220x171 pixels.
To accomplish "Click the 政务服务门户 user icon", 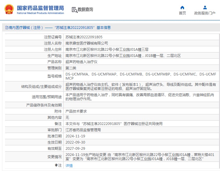I will 205,7.
